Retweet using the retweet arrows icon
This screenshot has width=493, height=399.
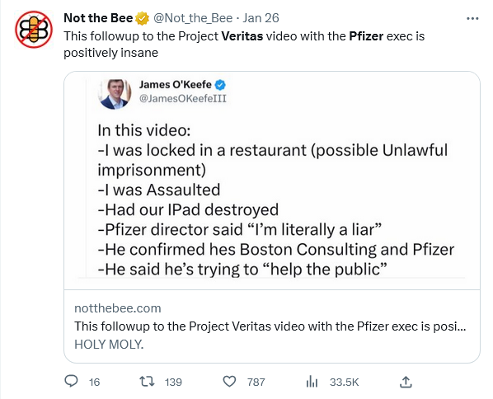click(x=147, y=382)
